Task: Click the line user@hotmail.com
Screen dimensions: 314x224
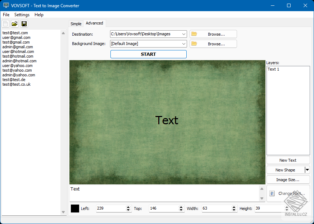Action: point(18,51)
